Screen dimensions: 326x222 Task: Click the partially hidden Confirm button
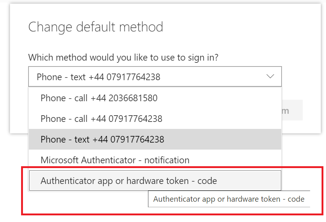coord(292,110)
